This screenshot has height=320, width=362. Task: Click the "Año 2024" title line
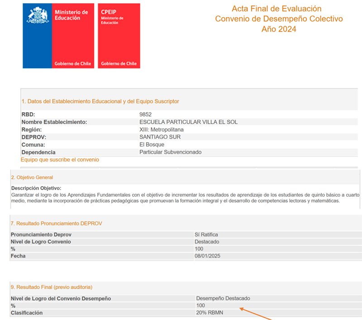pyautogui.click(x=279, y=29)
